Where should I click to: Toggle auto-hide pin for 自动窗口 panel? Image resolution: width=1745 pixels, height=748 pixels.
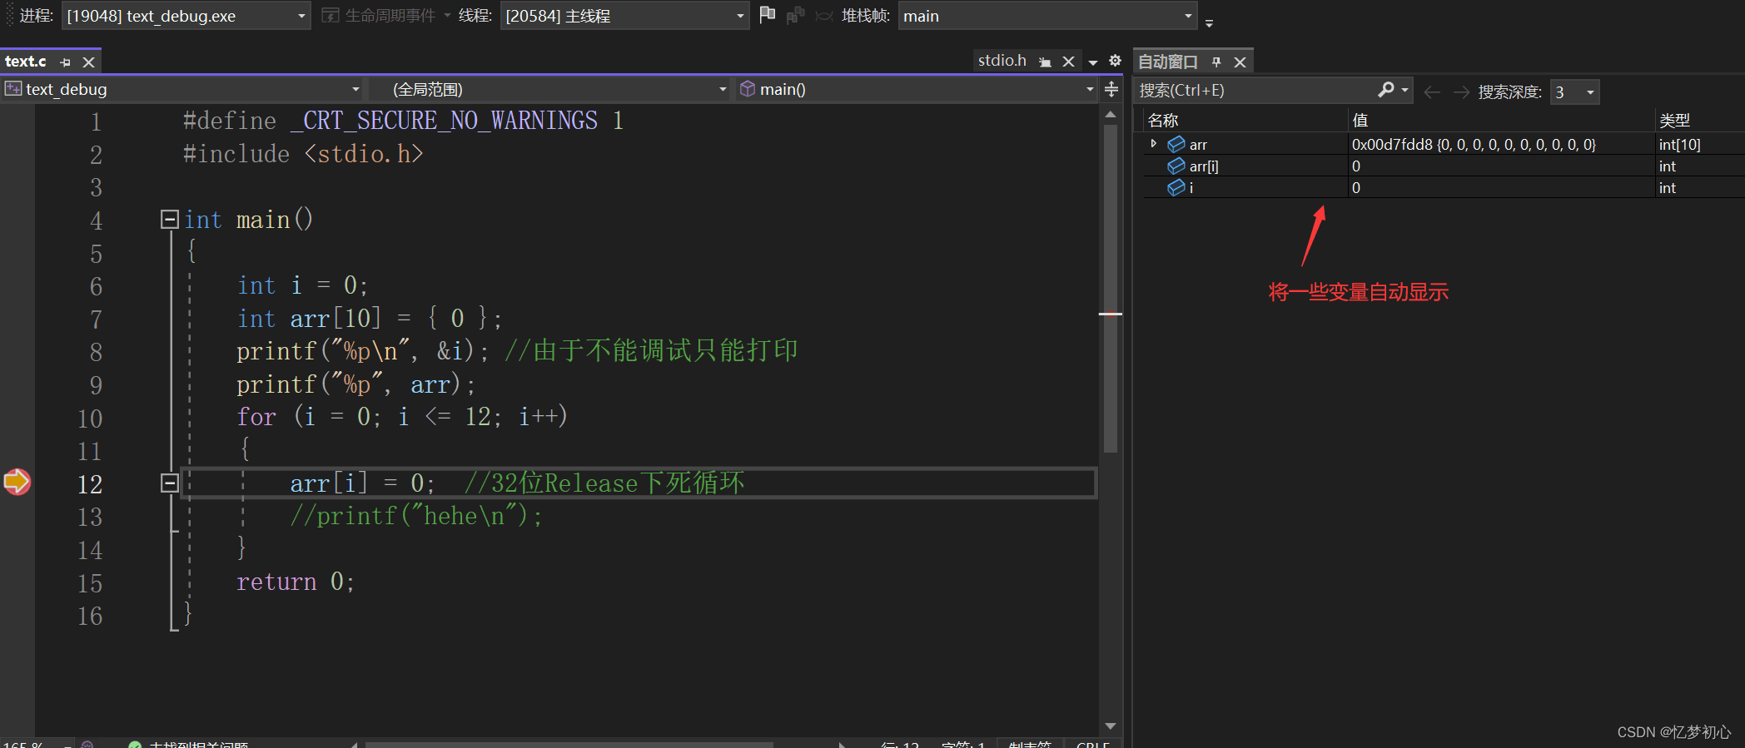tap(1216, 62)
